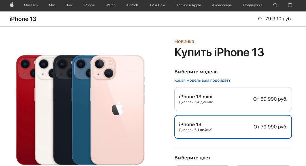This screenshot has width=306, height=166.
Task: Open the Магазин menu item
Action: point(31,5)
